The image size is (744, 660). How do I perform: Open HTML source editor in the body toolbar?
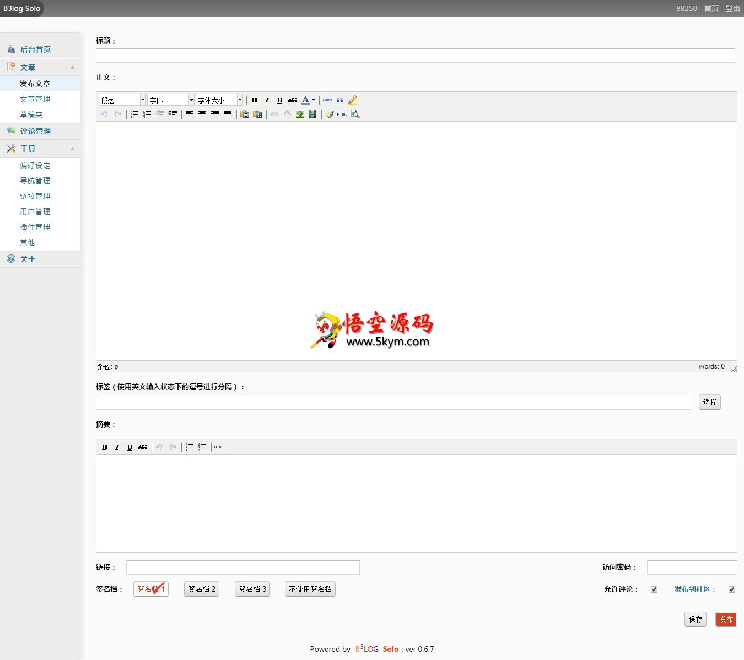tap(342, 114)
